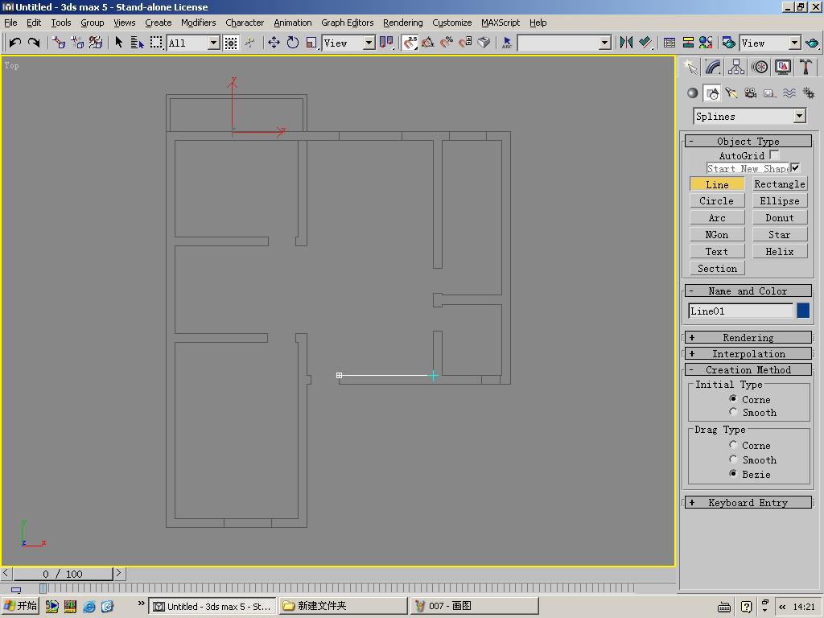This screenshot has width=824, height=618.
Task: Click the Ellipse spline button
Action: click(779, 200)
